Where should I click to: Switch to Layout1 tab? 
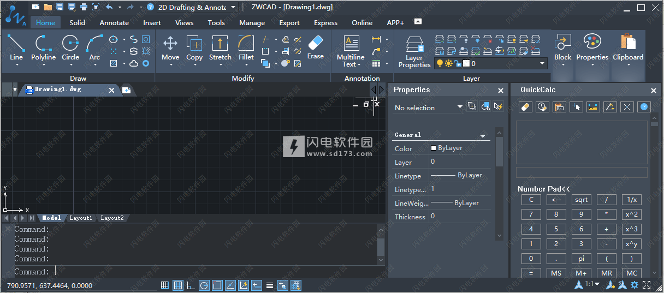pos(81,218)
